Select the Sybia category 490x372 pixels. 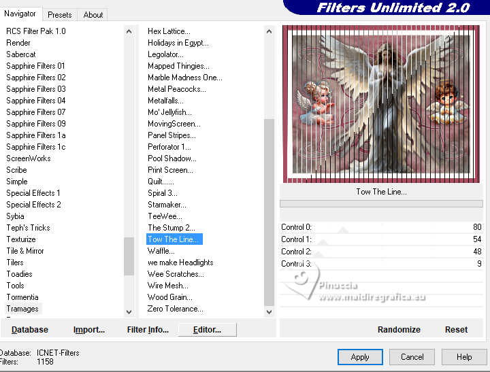(x=15, y=216)
